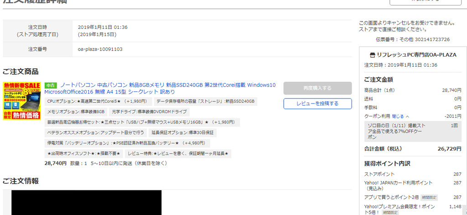Click the ベテランオススメオプション アップデート自分で行う tag
The width and height of the screenshot is (467, 215).
96,133
